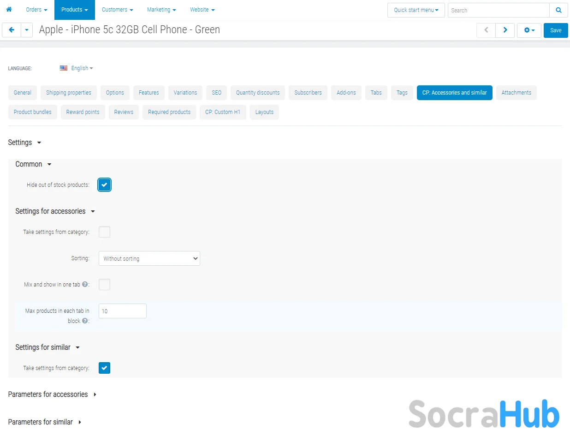Image resolution: width=570 pixels, height=430 pixels.
Task: Switch to the Attachments tab
Action: (517, 93)
